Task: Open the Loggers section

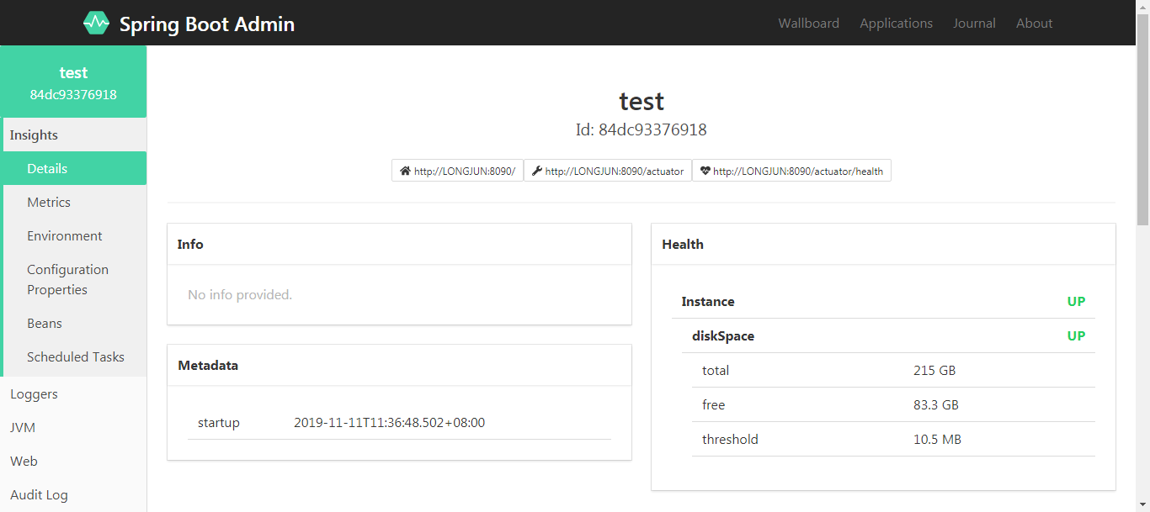Action: point(34,393)
